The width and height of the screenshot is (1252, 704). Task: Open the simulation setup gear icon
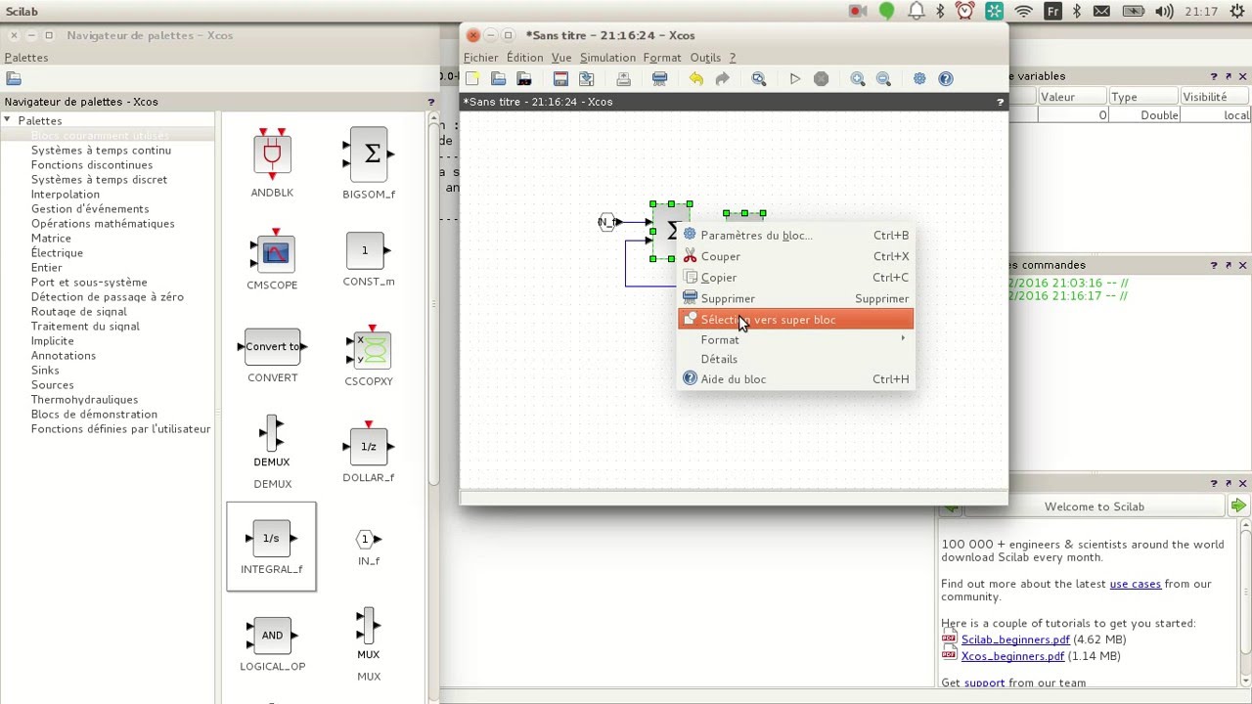[x=919, y=79]
